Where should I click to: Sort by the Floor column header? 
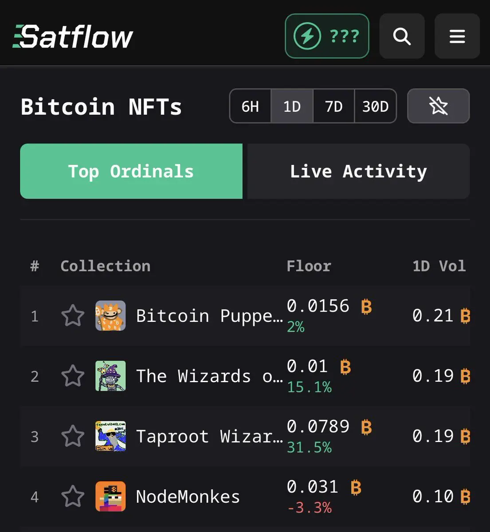(x=309, y=266)
